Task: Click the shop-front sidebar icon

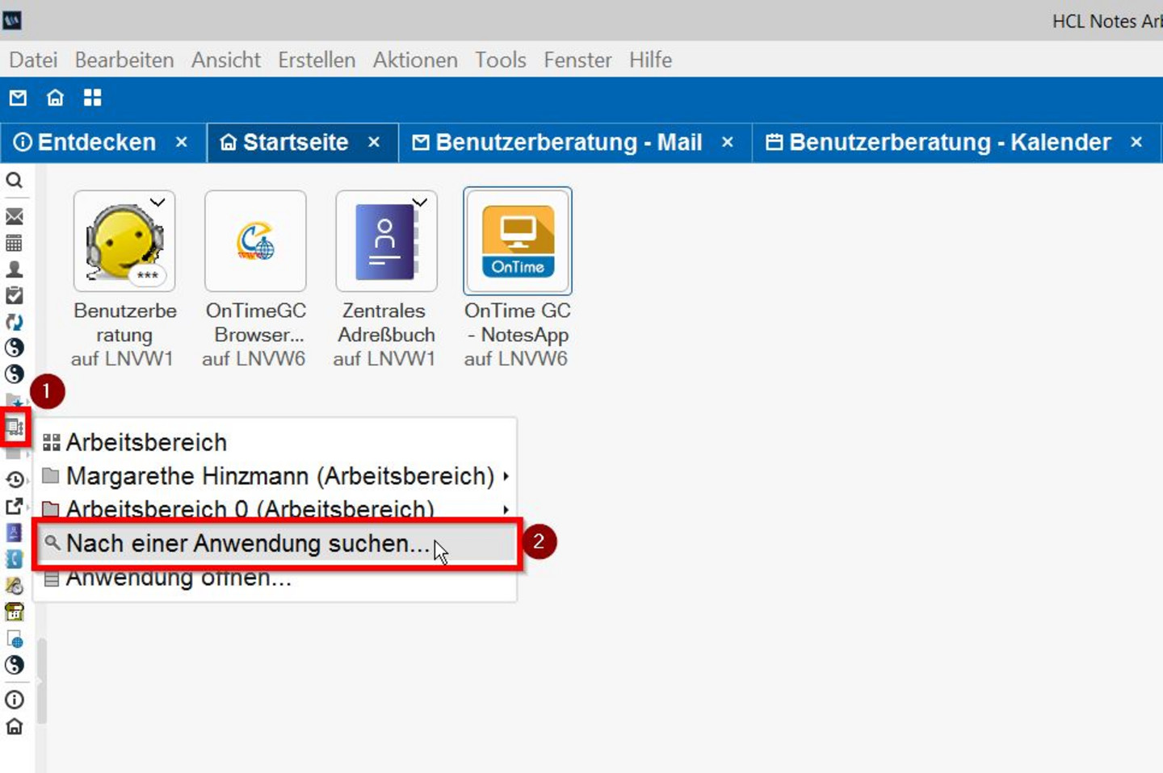Action: click(x=14, y=612)
